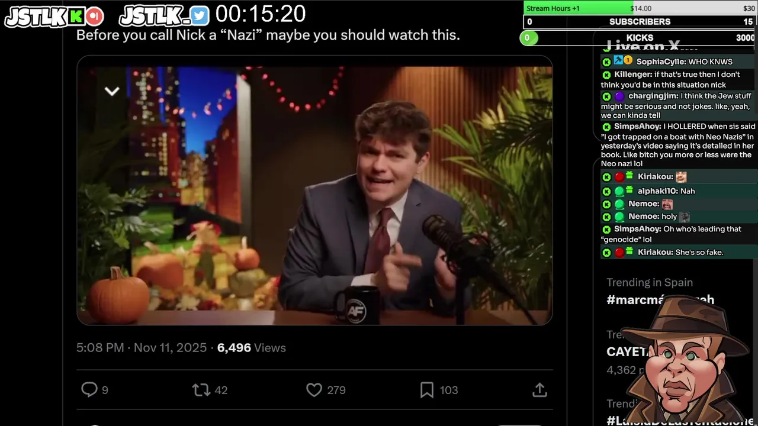758x426 pixels.
Task: Bookmark the tweet with the bookmark icon
Action: [x=427, y=389]
